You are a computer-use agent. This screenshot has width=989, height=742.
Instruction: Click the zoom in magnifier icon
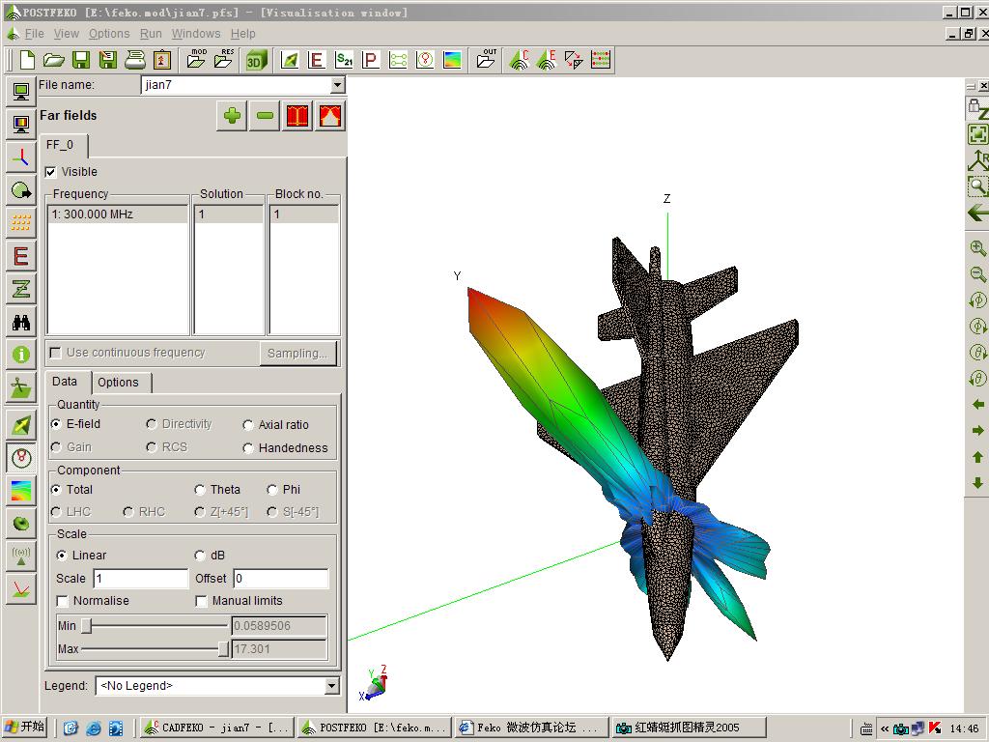(977, 248)
